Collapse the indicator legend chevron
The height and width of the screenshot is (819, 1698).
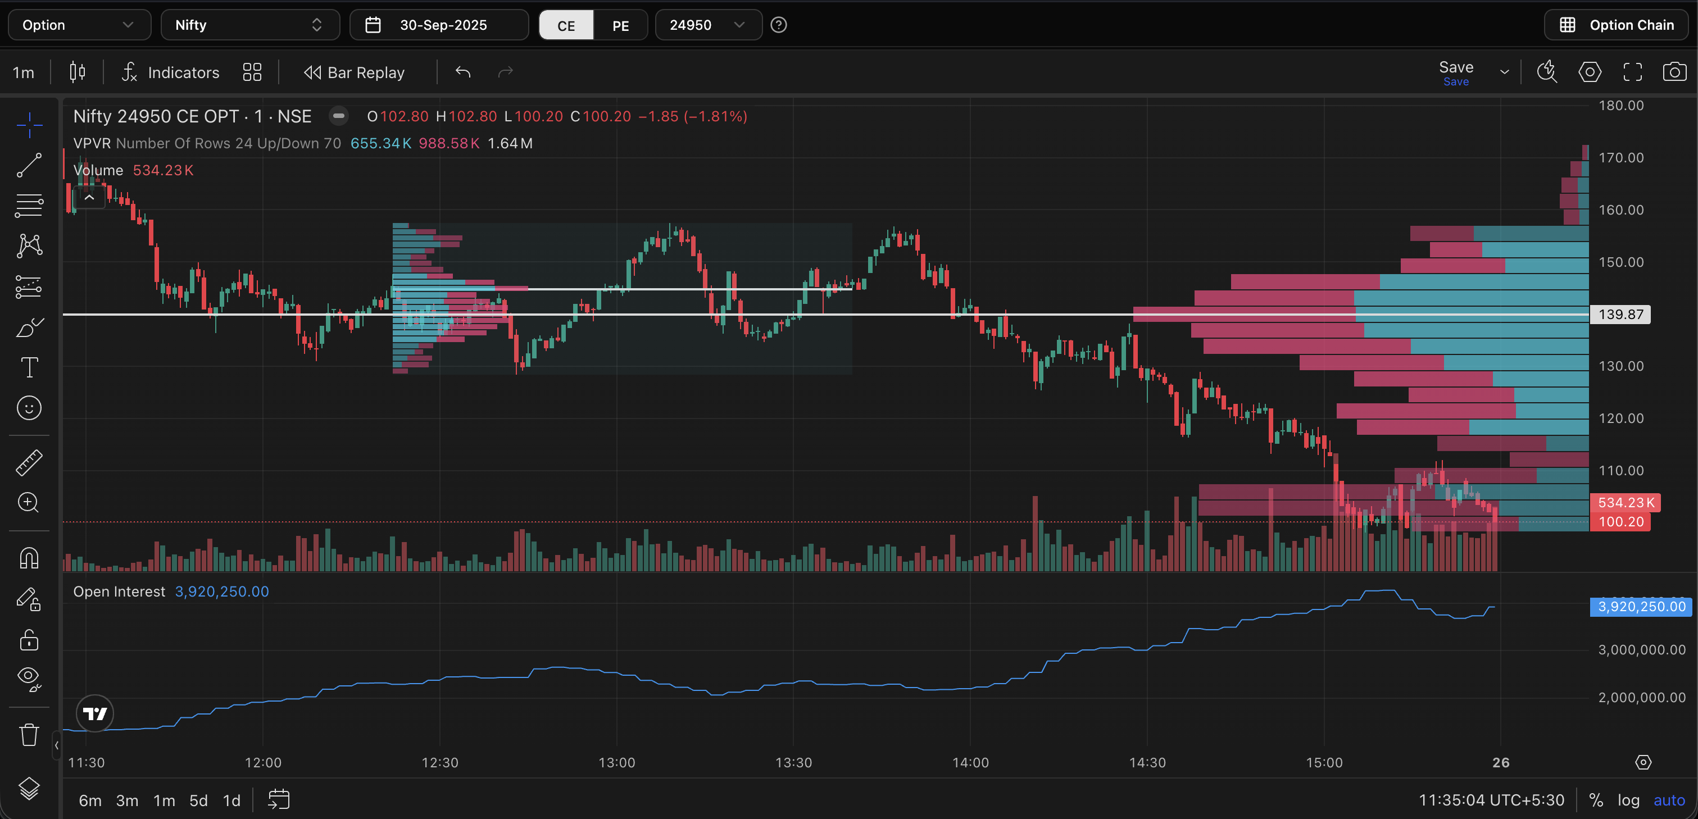[90, 197]
